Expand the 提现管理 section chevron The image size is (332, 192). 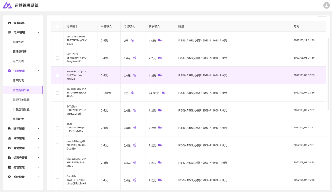(x=38, y=167)
